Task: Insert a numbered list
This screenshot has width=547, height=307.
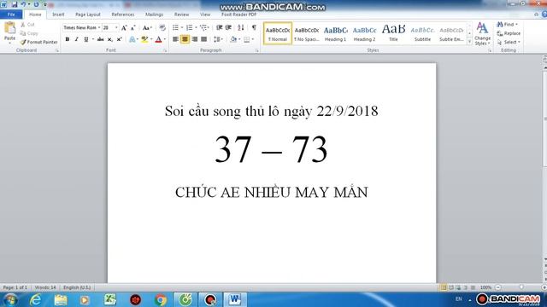Action: [x=190, y=27]
